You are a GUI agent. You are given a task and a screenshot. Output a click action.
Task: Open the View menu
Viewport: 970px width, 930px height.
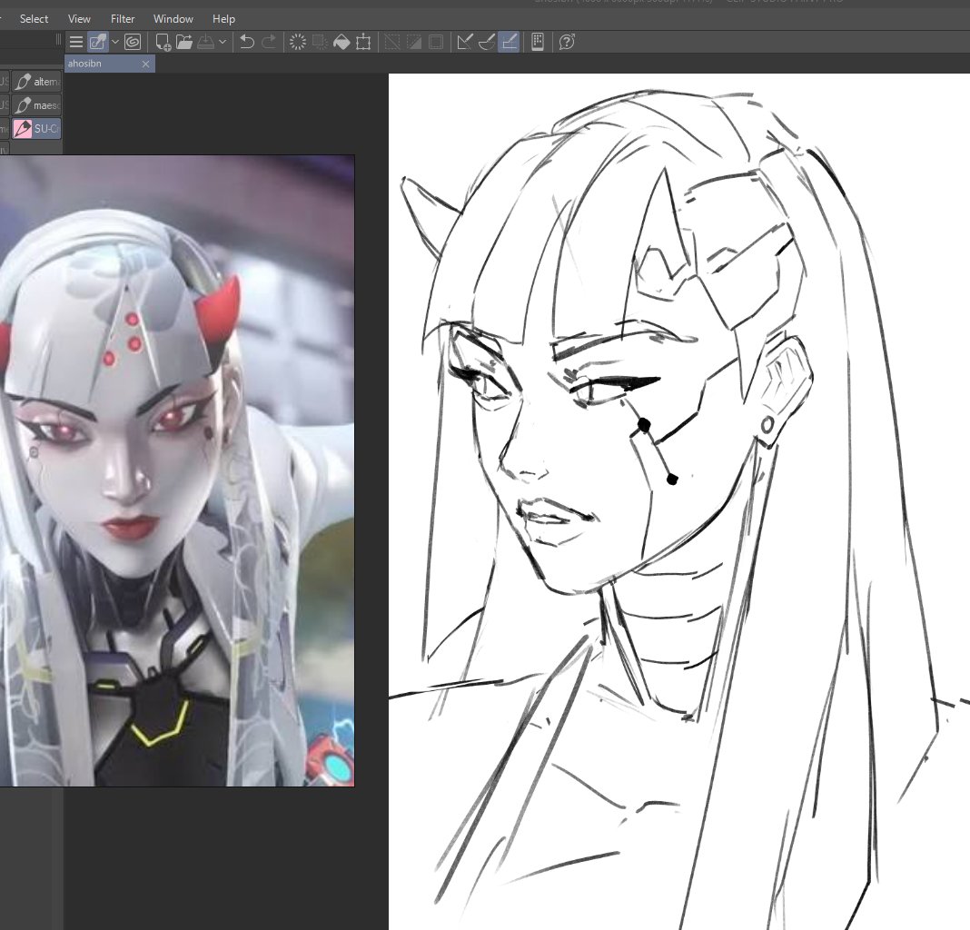pyautogui.click(x=79, y=19)
